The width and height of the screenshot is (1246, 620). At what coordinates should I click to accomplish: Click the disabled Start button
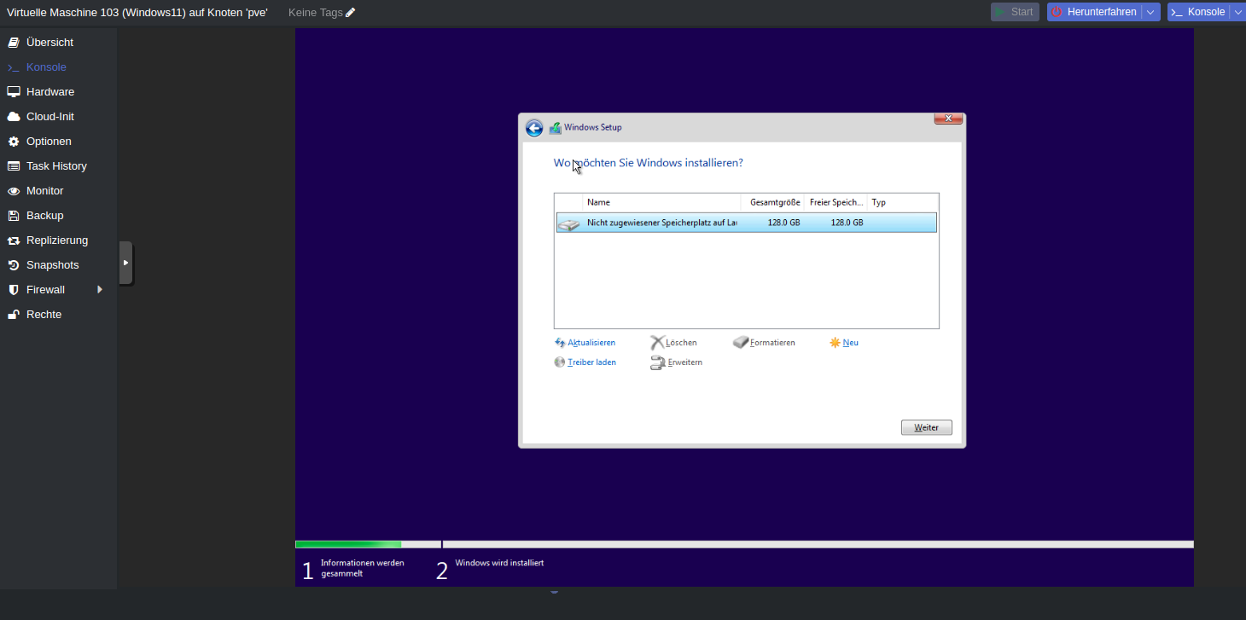pos(1015,12)
